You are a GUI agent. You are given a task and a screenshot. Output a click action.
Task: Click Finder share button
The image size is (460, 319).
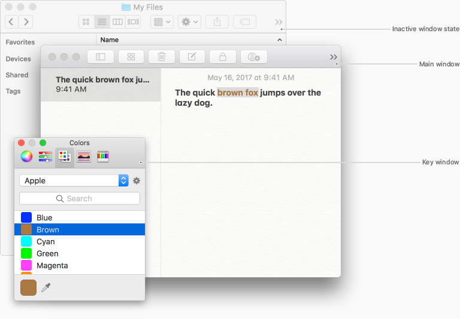pos(217,22)
